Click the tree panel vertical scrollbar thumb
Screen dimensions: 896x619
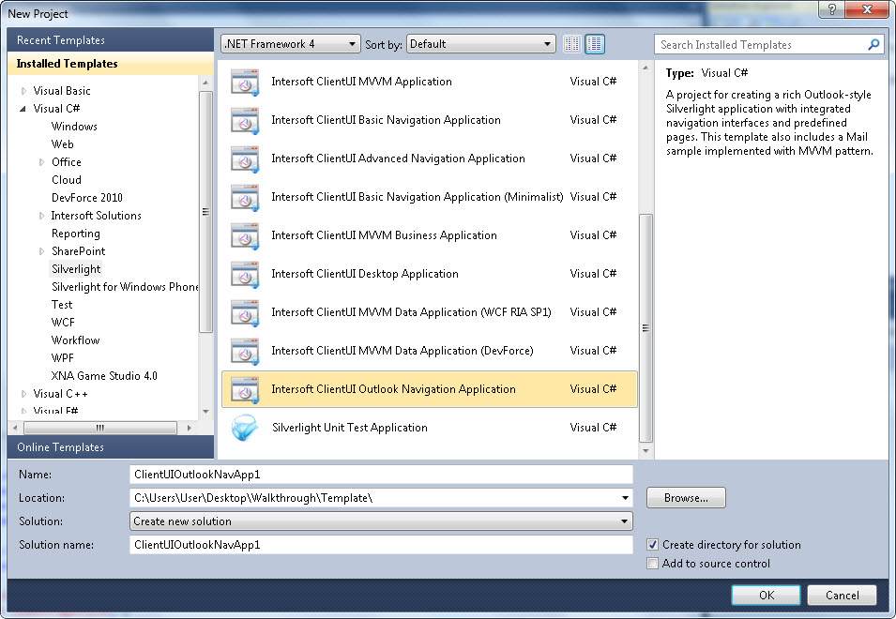(x=205, y=212)
